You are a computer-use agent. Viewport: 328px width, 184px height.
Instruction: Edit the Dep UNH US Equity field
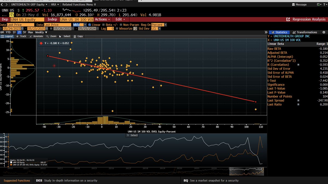27,19
